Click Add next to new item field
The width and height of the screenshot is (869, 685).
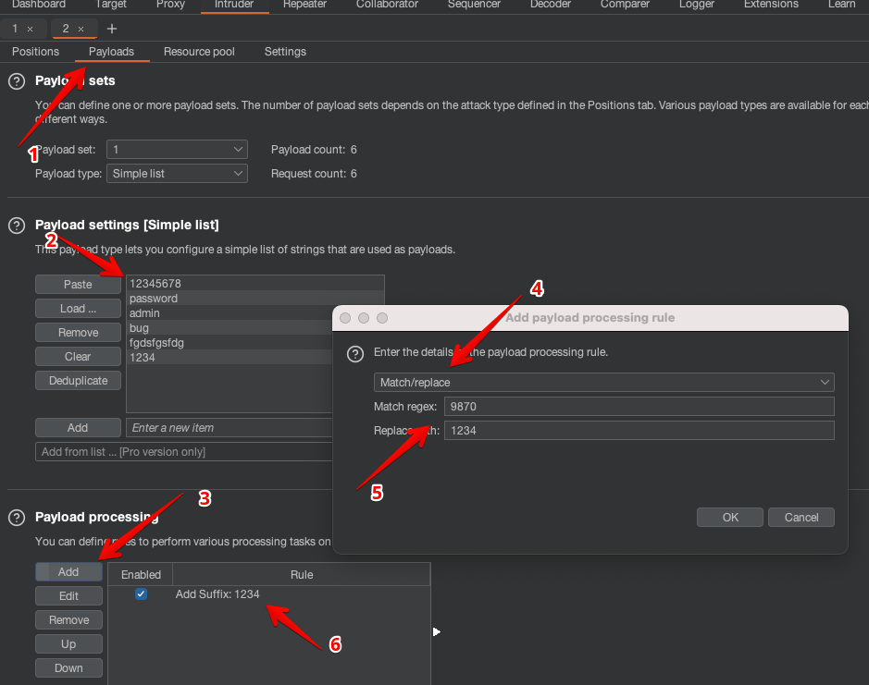point(78,428)
